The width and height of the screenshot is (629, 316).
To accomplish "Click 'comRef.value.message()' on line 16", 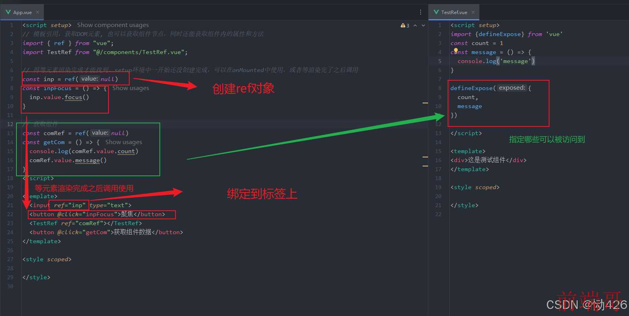I will click(68, 160).
